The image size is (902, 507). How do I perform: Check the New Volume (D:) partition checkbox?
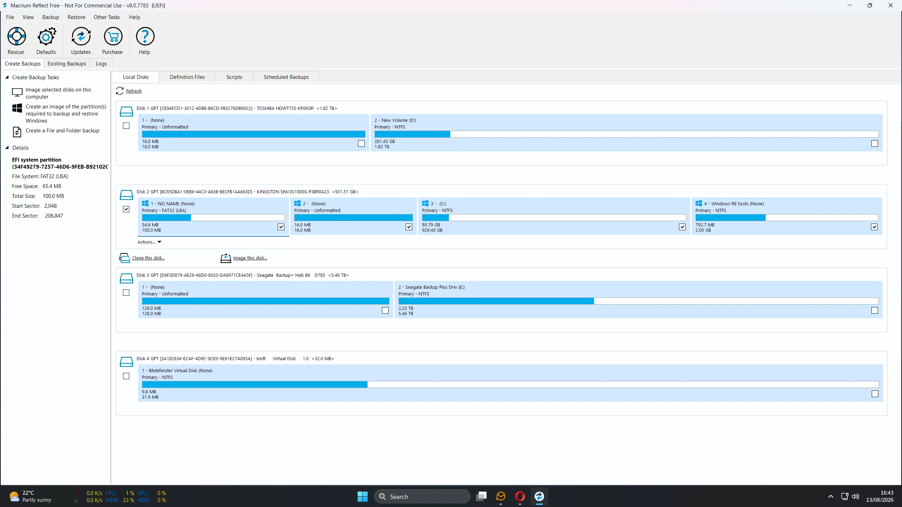click(x=875, y=143)
